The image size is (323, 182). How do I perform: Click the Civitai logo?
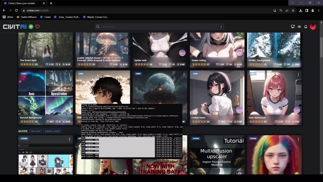tap(15, 27)
